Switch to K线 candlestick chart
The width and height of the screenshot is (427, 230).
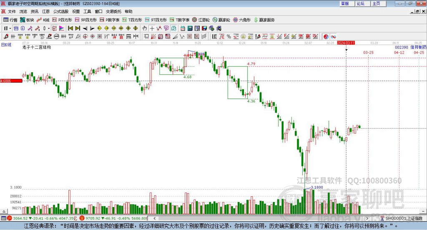tap(43, 20)
